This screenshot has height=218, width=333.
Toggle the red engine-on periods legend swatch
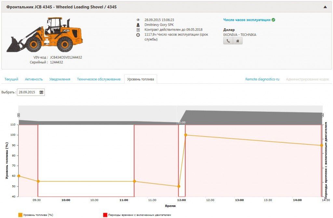pos(105,215)
